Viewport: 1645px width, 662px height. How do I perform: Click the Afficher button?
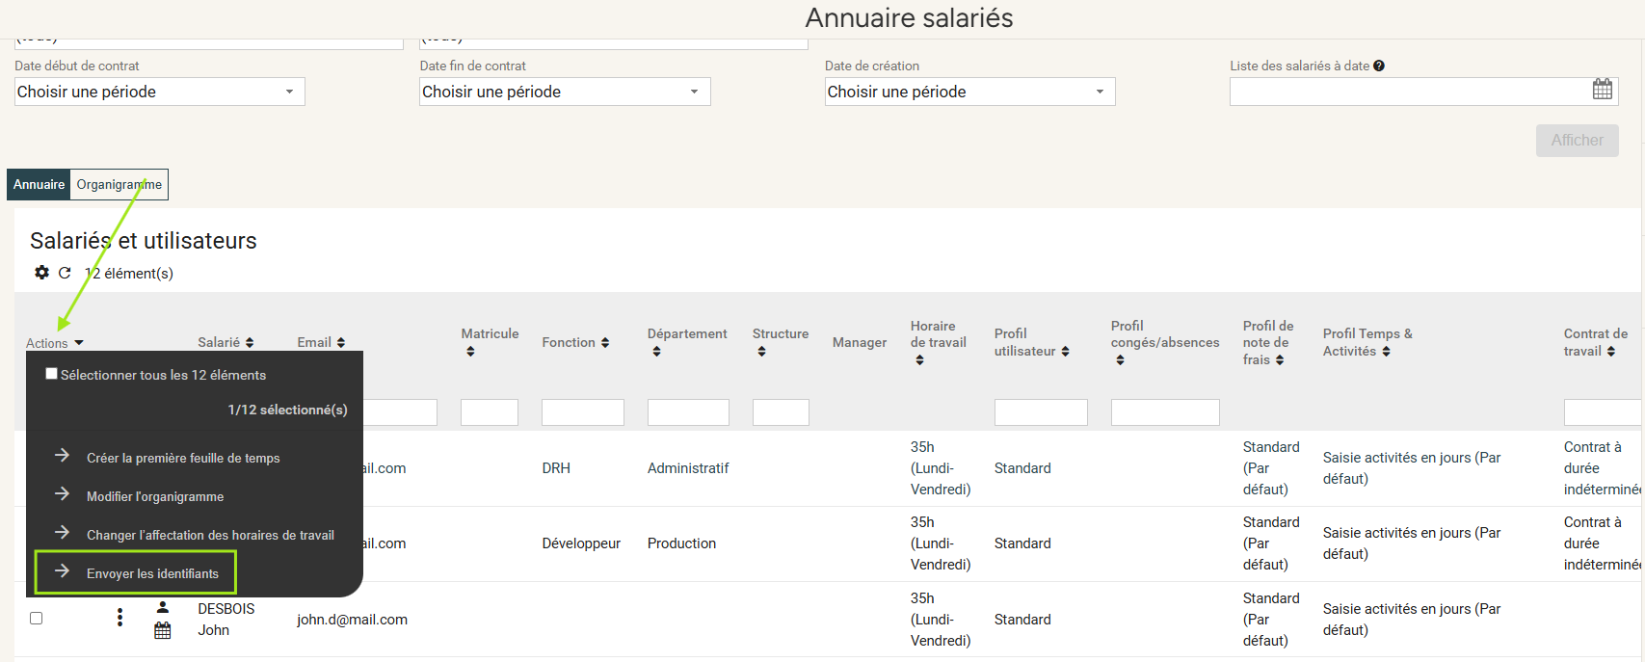tap(1578, 141)
